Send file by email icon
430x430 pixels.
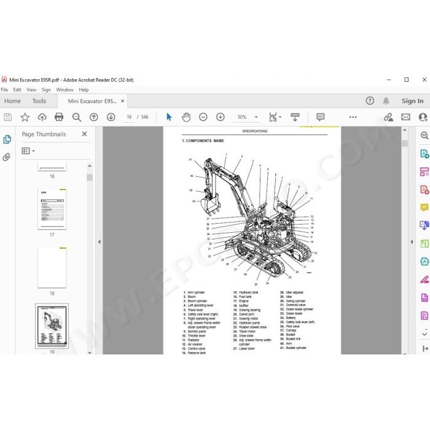point(405,117)
